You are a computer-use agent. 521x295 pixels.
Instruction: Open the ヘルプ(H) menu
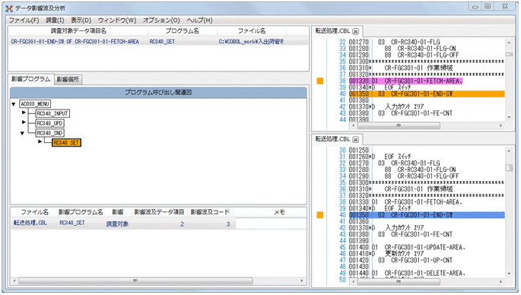pyautogui.click(x=199, y=21)
